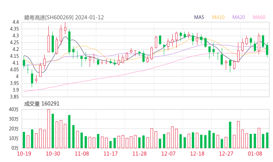The width and height of the screenshot is (273, 162).
Task: Click the MA5 legend label
Action: (199, 17)
